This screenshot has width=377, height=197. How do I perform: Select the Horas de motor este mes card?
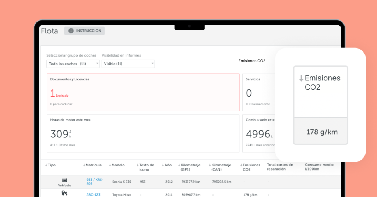tap(143, 133)
